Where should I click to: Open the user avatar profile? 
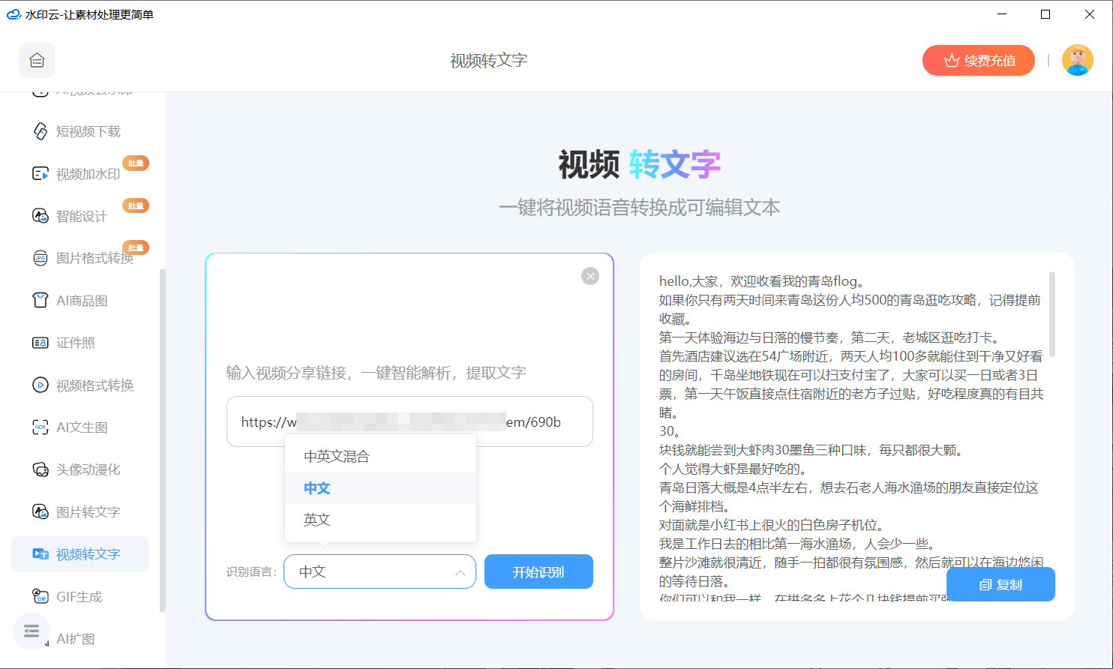1078,60
